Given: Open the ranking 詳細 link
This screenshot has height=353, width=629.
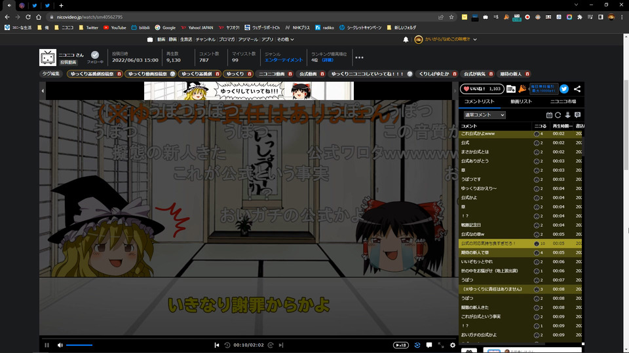Looking at the screenshot, I should [328, 60].
